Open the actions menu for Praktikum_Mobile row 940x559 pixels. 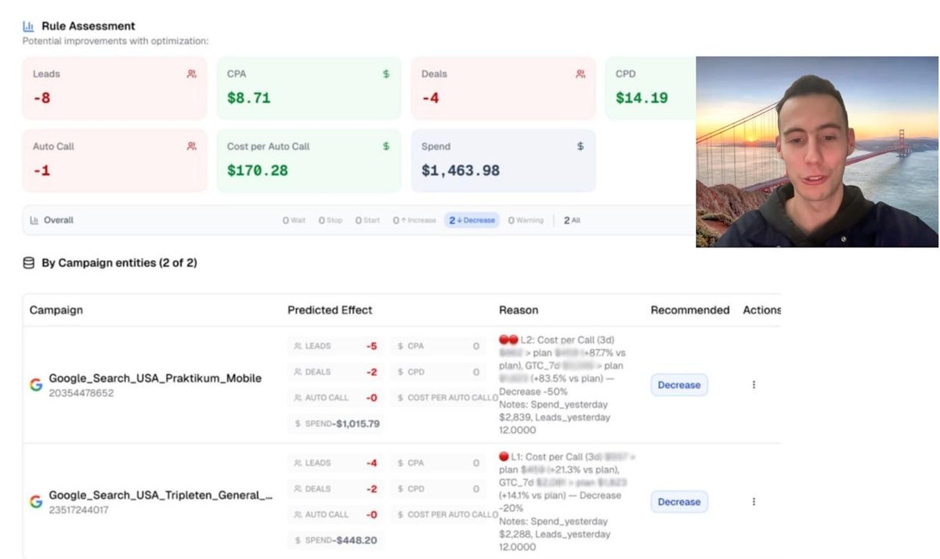[754, 385]
